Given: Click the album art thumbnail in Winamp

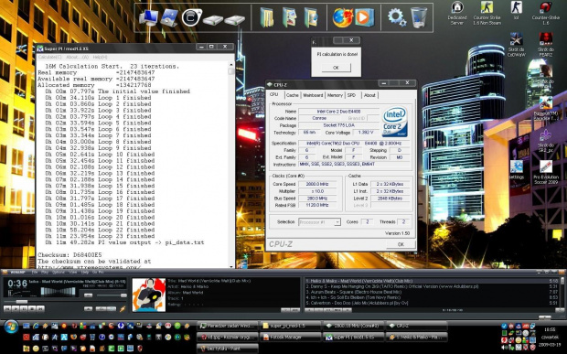Looking at the screenshot, I should tap(149, 295).
